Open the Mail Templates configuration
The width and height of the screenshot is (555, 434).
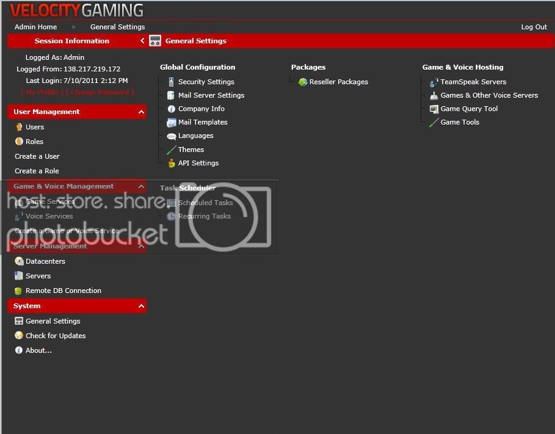tap(201, 122)
